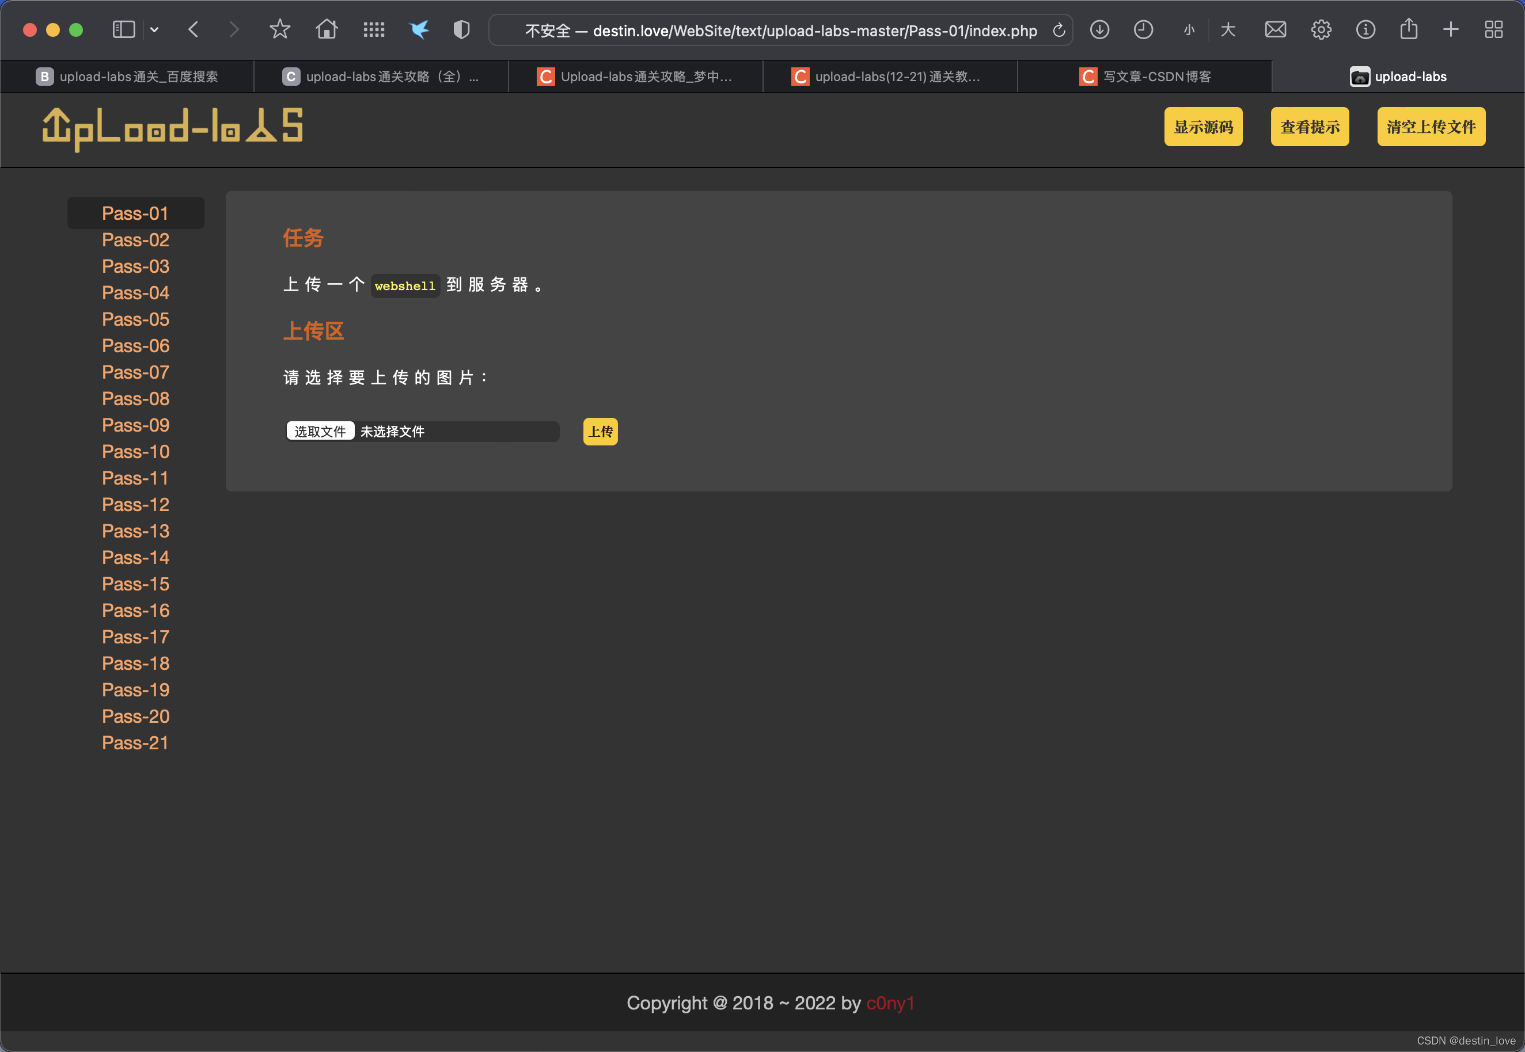Show the tab overview grid
Screen dimensions: 1525x1052
1493,29
